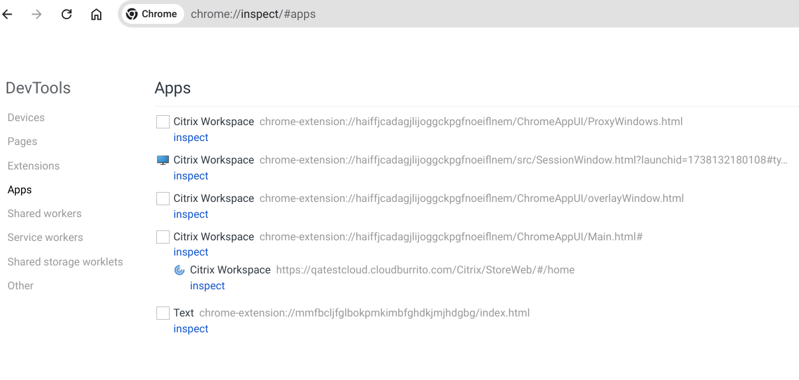This screenshot has height=380, width=799.
Task: Click the Text app icon box
Action: (x=163, y=313)
